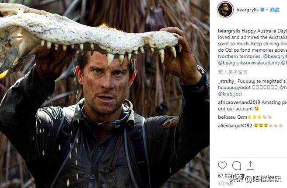Click the 追蹤 follow button
This screenshot has width=287, height=188.
(x=274, y=10)
